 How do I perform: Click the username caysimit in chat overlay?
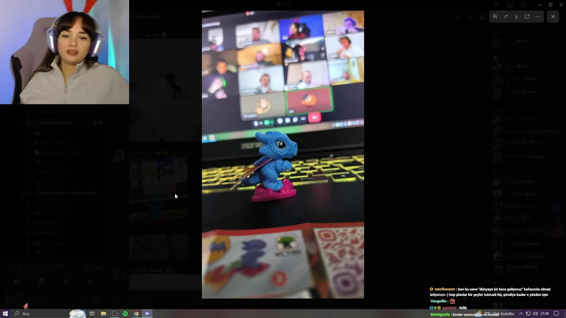pyautogui.click(x=449, y=308)
